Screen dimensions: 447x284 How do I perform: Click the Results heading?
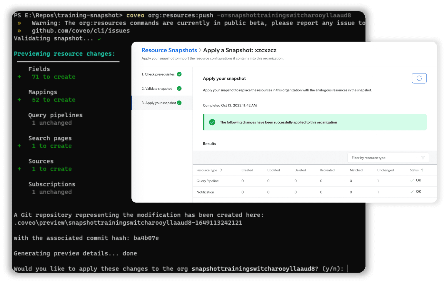(209, 144)
